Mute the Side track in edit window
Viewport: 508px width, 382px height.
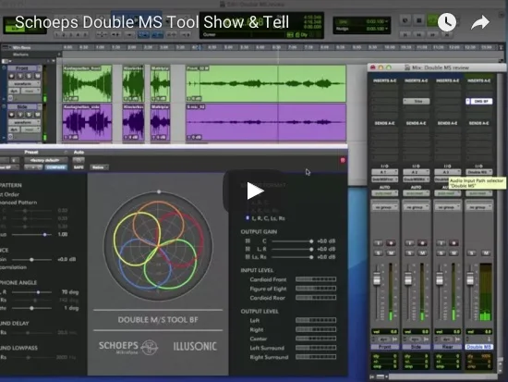click(38, 115)
